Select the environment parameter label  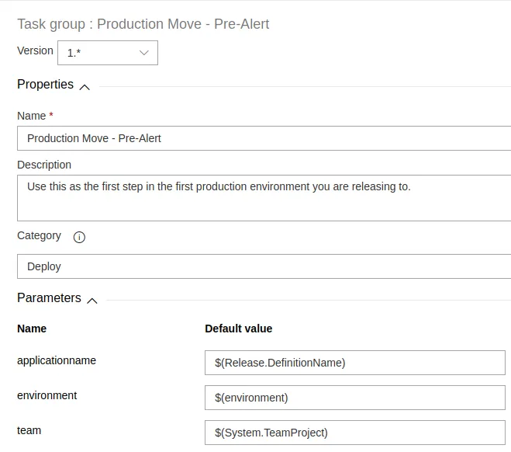click(x=47, y=395)
